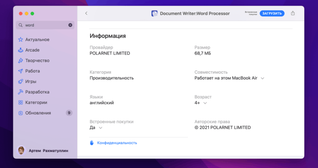Expand the Совместимость chevron
This screenshot has height=168, width=318.
click(263, 78)
